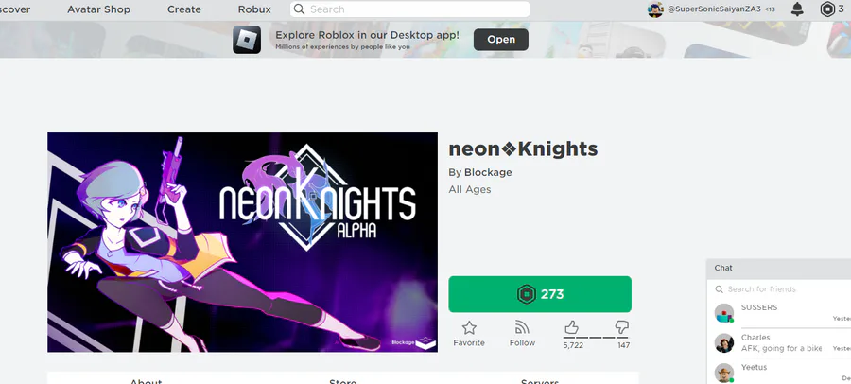Favorite the game with star icon
Image resolution: width=851 pixels, height=384 pixels.
(469, 328)
